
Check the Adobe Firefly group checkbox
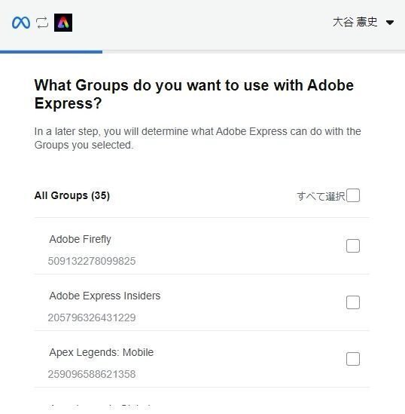click(x=353, y=246)
